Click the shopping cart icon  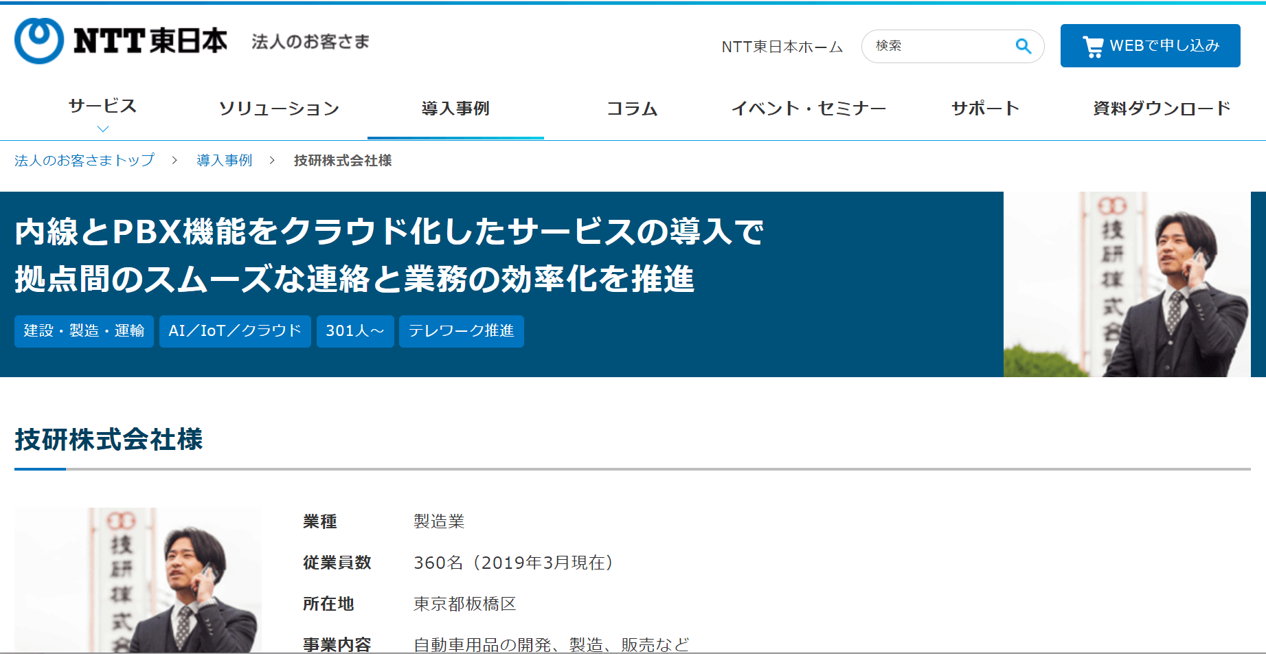pyautogui.click(x=1093, y=46)
